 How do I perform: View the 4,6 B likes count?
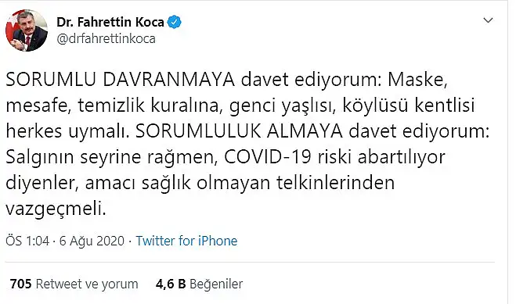pos(171,284)
